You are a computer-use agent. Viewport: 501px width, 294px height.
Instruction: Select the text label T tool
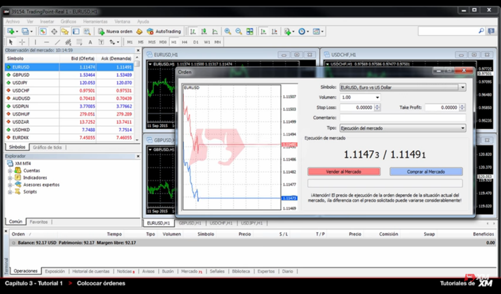(101, 42)
